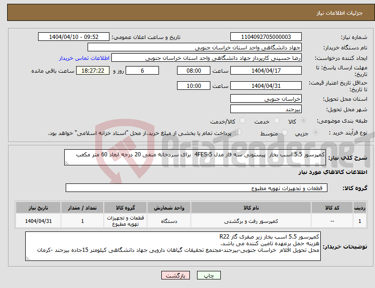Click the شماره نیاز number field

click(266, 37)
